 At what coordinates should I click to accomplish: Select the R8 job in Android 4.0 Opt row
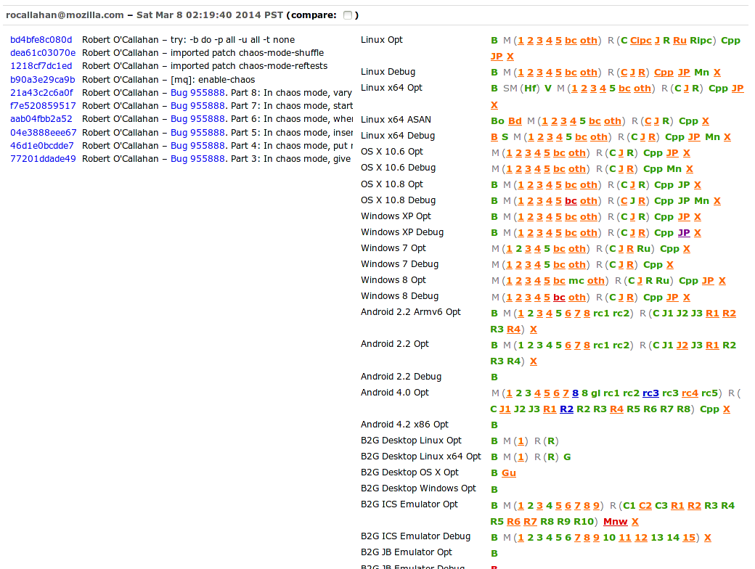pyautogui.click(x=683, y=409)
